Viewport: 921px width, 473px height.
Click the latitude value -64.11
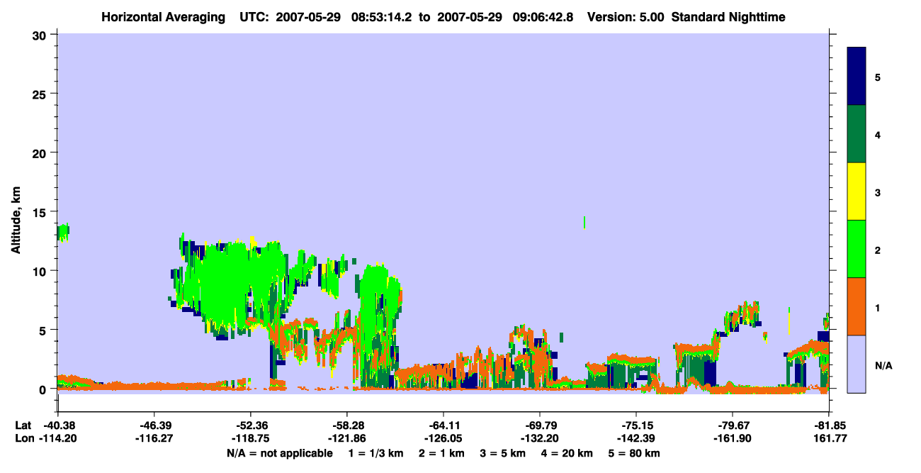[x=443, y=425]
